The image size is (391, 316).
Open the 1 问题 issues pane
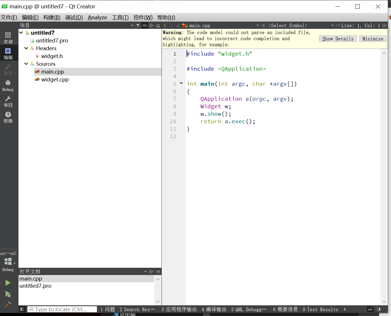pos(108,309)
